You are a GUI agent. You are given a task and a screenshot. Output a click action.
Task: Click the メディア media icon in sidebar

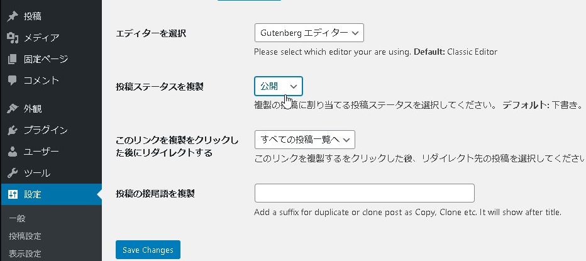tap(12, 38)
